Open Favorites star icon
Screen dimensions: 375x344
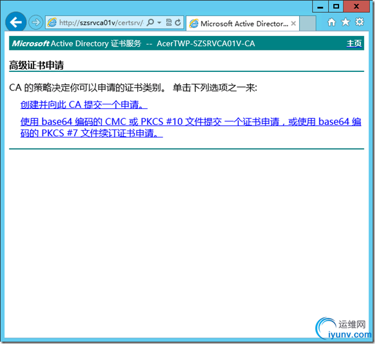click(x=345, y=22)
